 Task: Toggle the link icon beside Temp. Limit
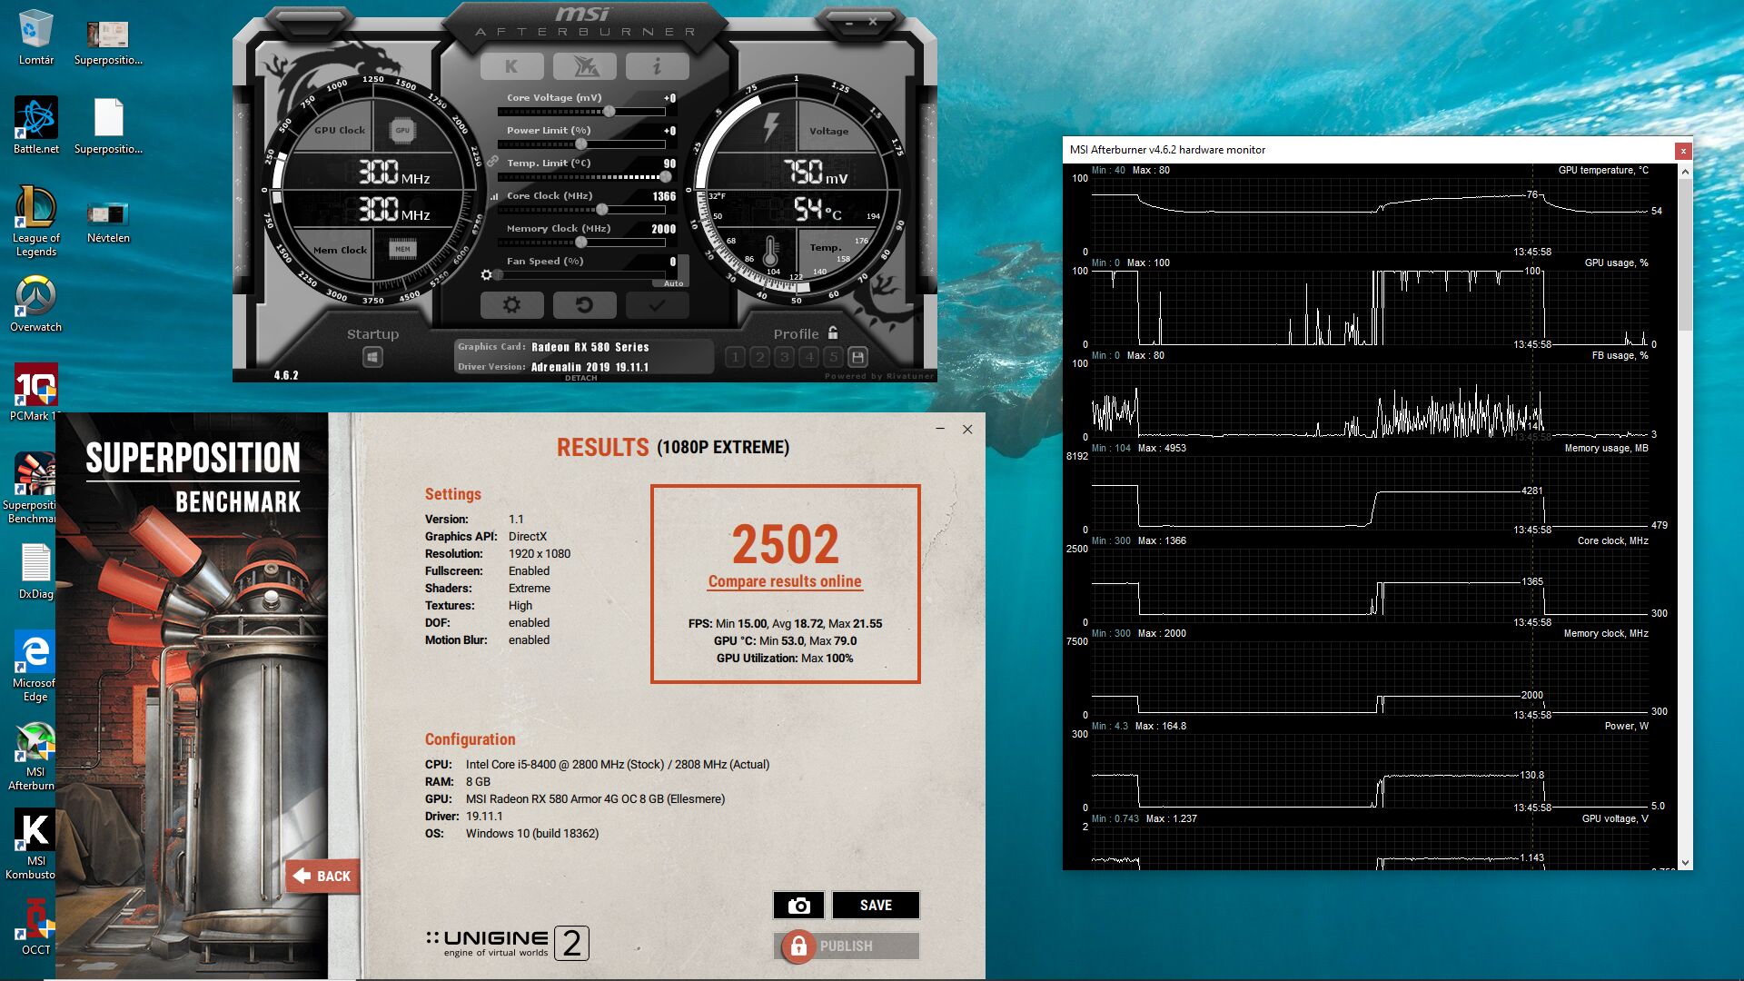click(x=492, y=162)
